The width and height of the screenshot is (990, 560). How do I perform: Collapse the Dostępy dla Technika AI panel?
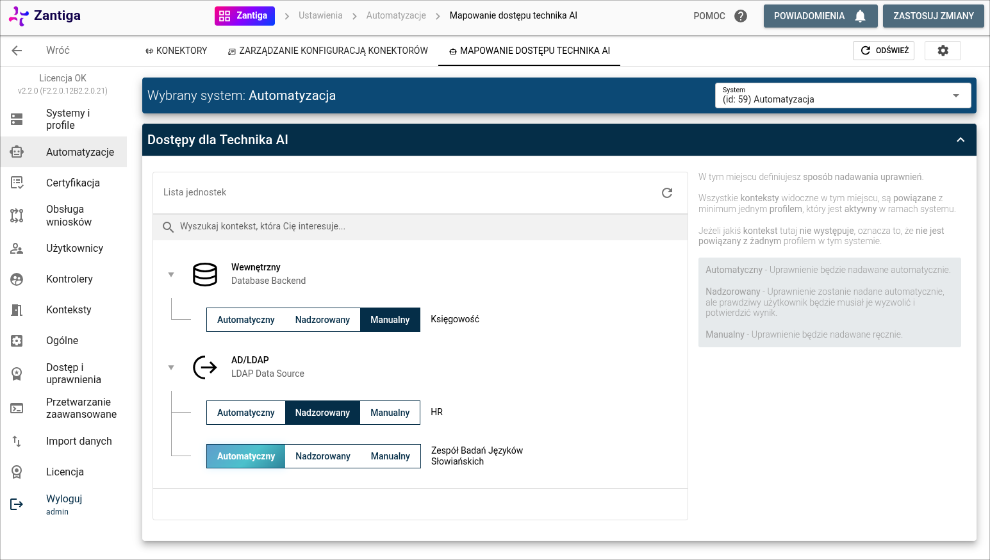click(x=960, y=140)
